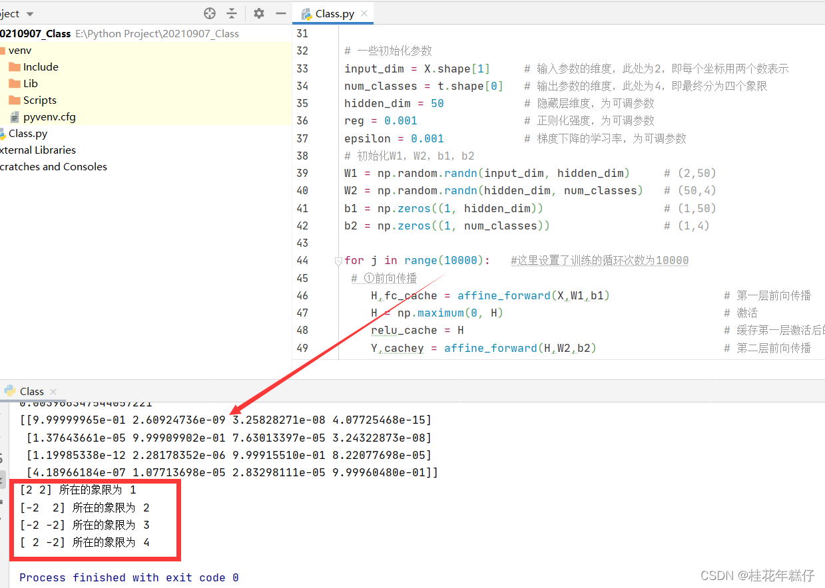825x588 pixels.
Task: Click the H,fc_cache = affine_forward line
Action: coord(491,295)
